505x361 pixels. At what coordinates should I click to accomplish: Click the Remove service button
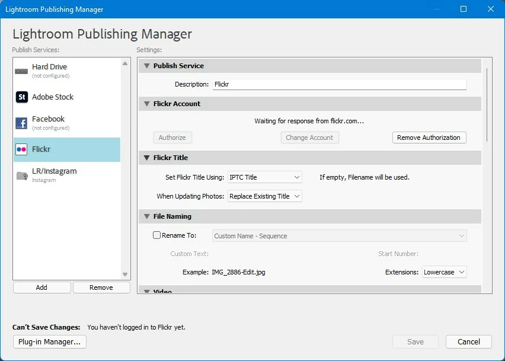pos(101,287)
